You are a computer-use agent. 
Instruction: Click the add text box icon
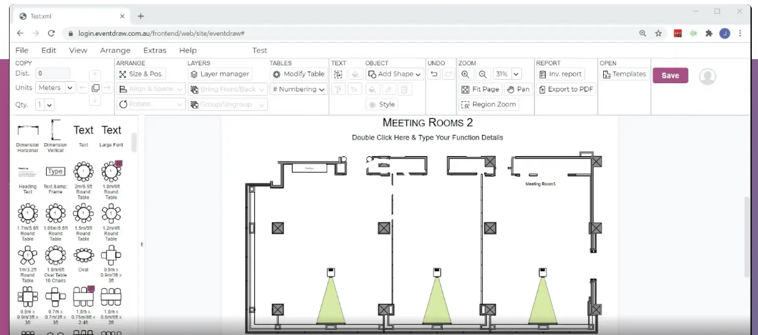(339, 74)
